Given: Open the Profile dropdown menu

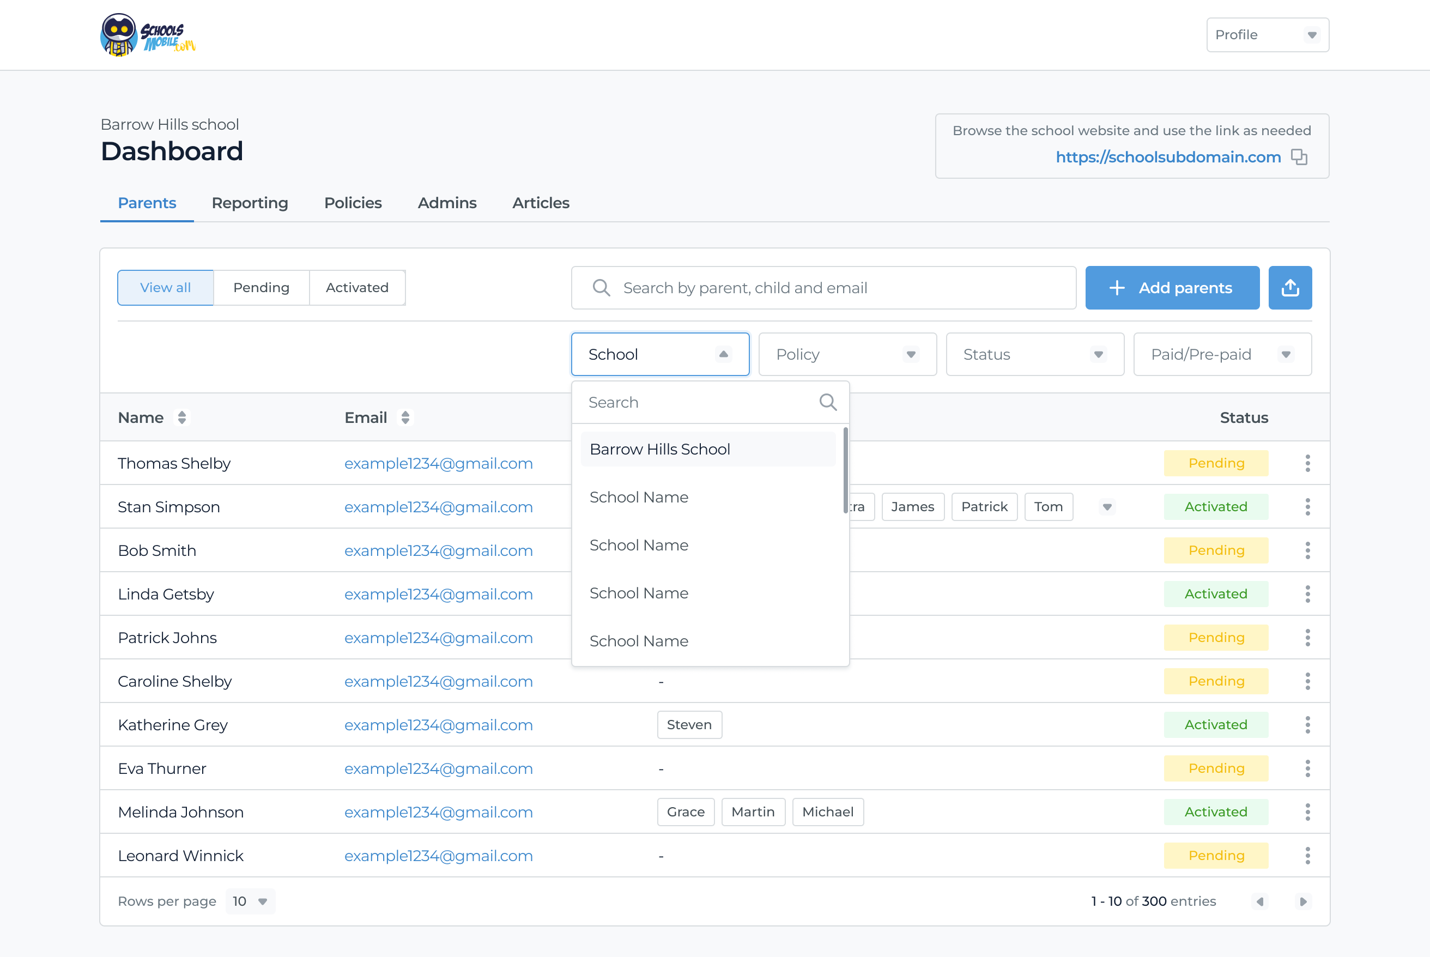Looking at the screenshot, I should point(1267,35).
